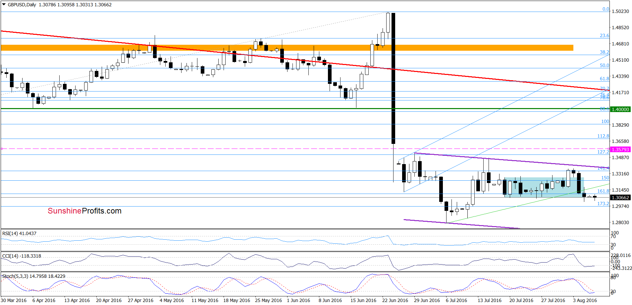Click the 6 Jul 2016 date label
Screen dimensions: 632x305
(456, 300)
